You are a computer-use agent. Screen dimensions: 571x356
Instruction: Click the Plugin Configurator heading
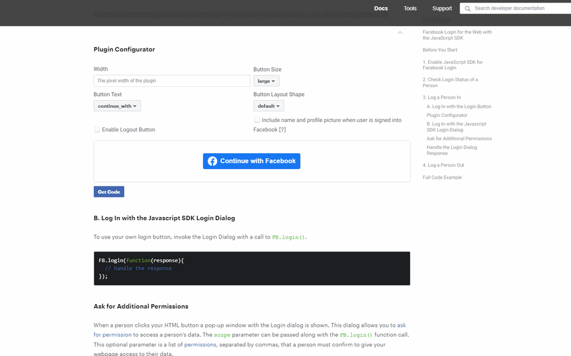pyautogui.click(x=124, y=49)
